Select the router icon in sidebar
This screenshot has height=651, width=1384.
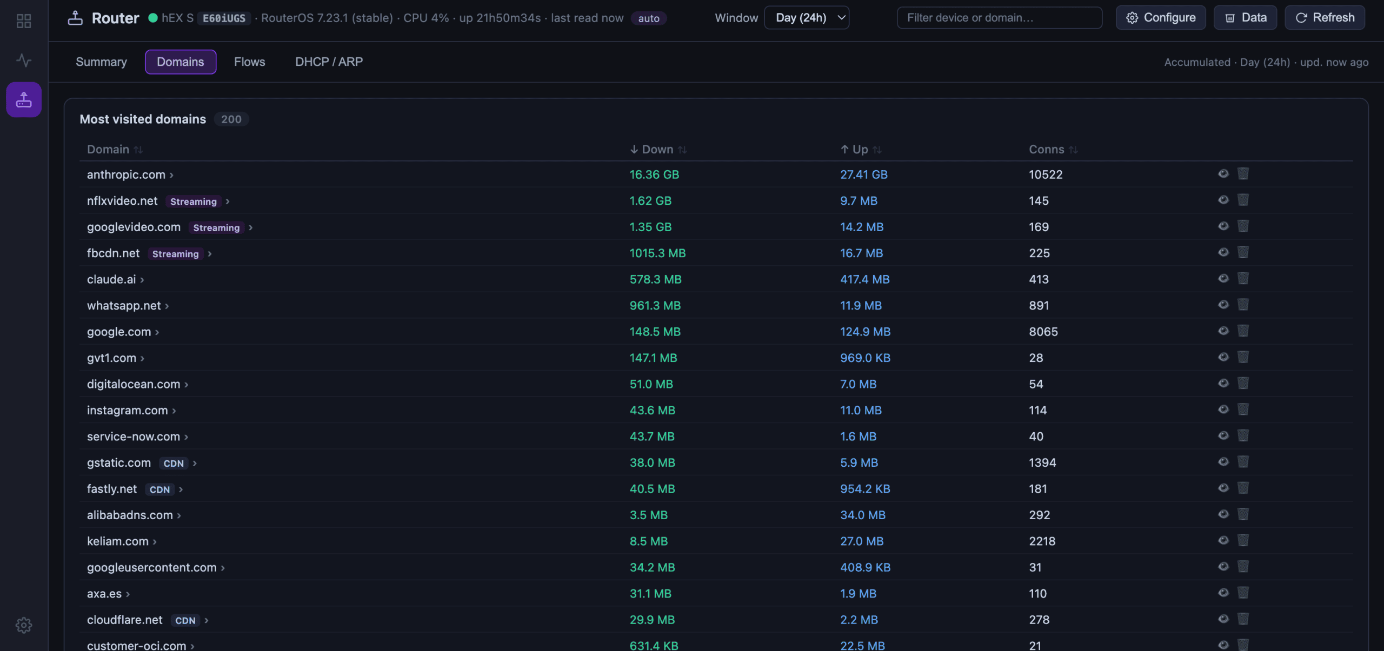[24, 99]
